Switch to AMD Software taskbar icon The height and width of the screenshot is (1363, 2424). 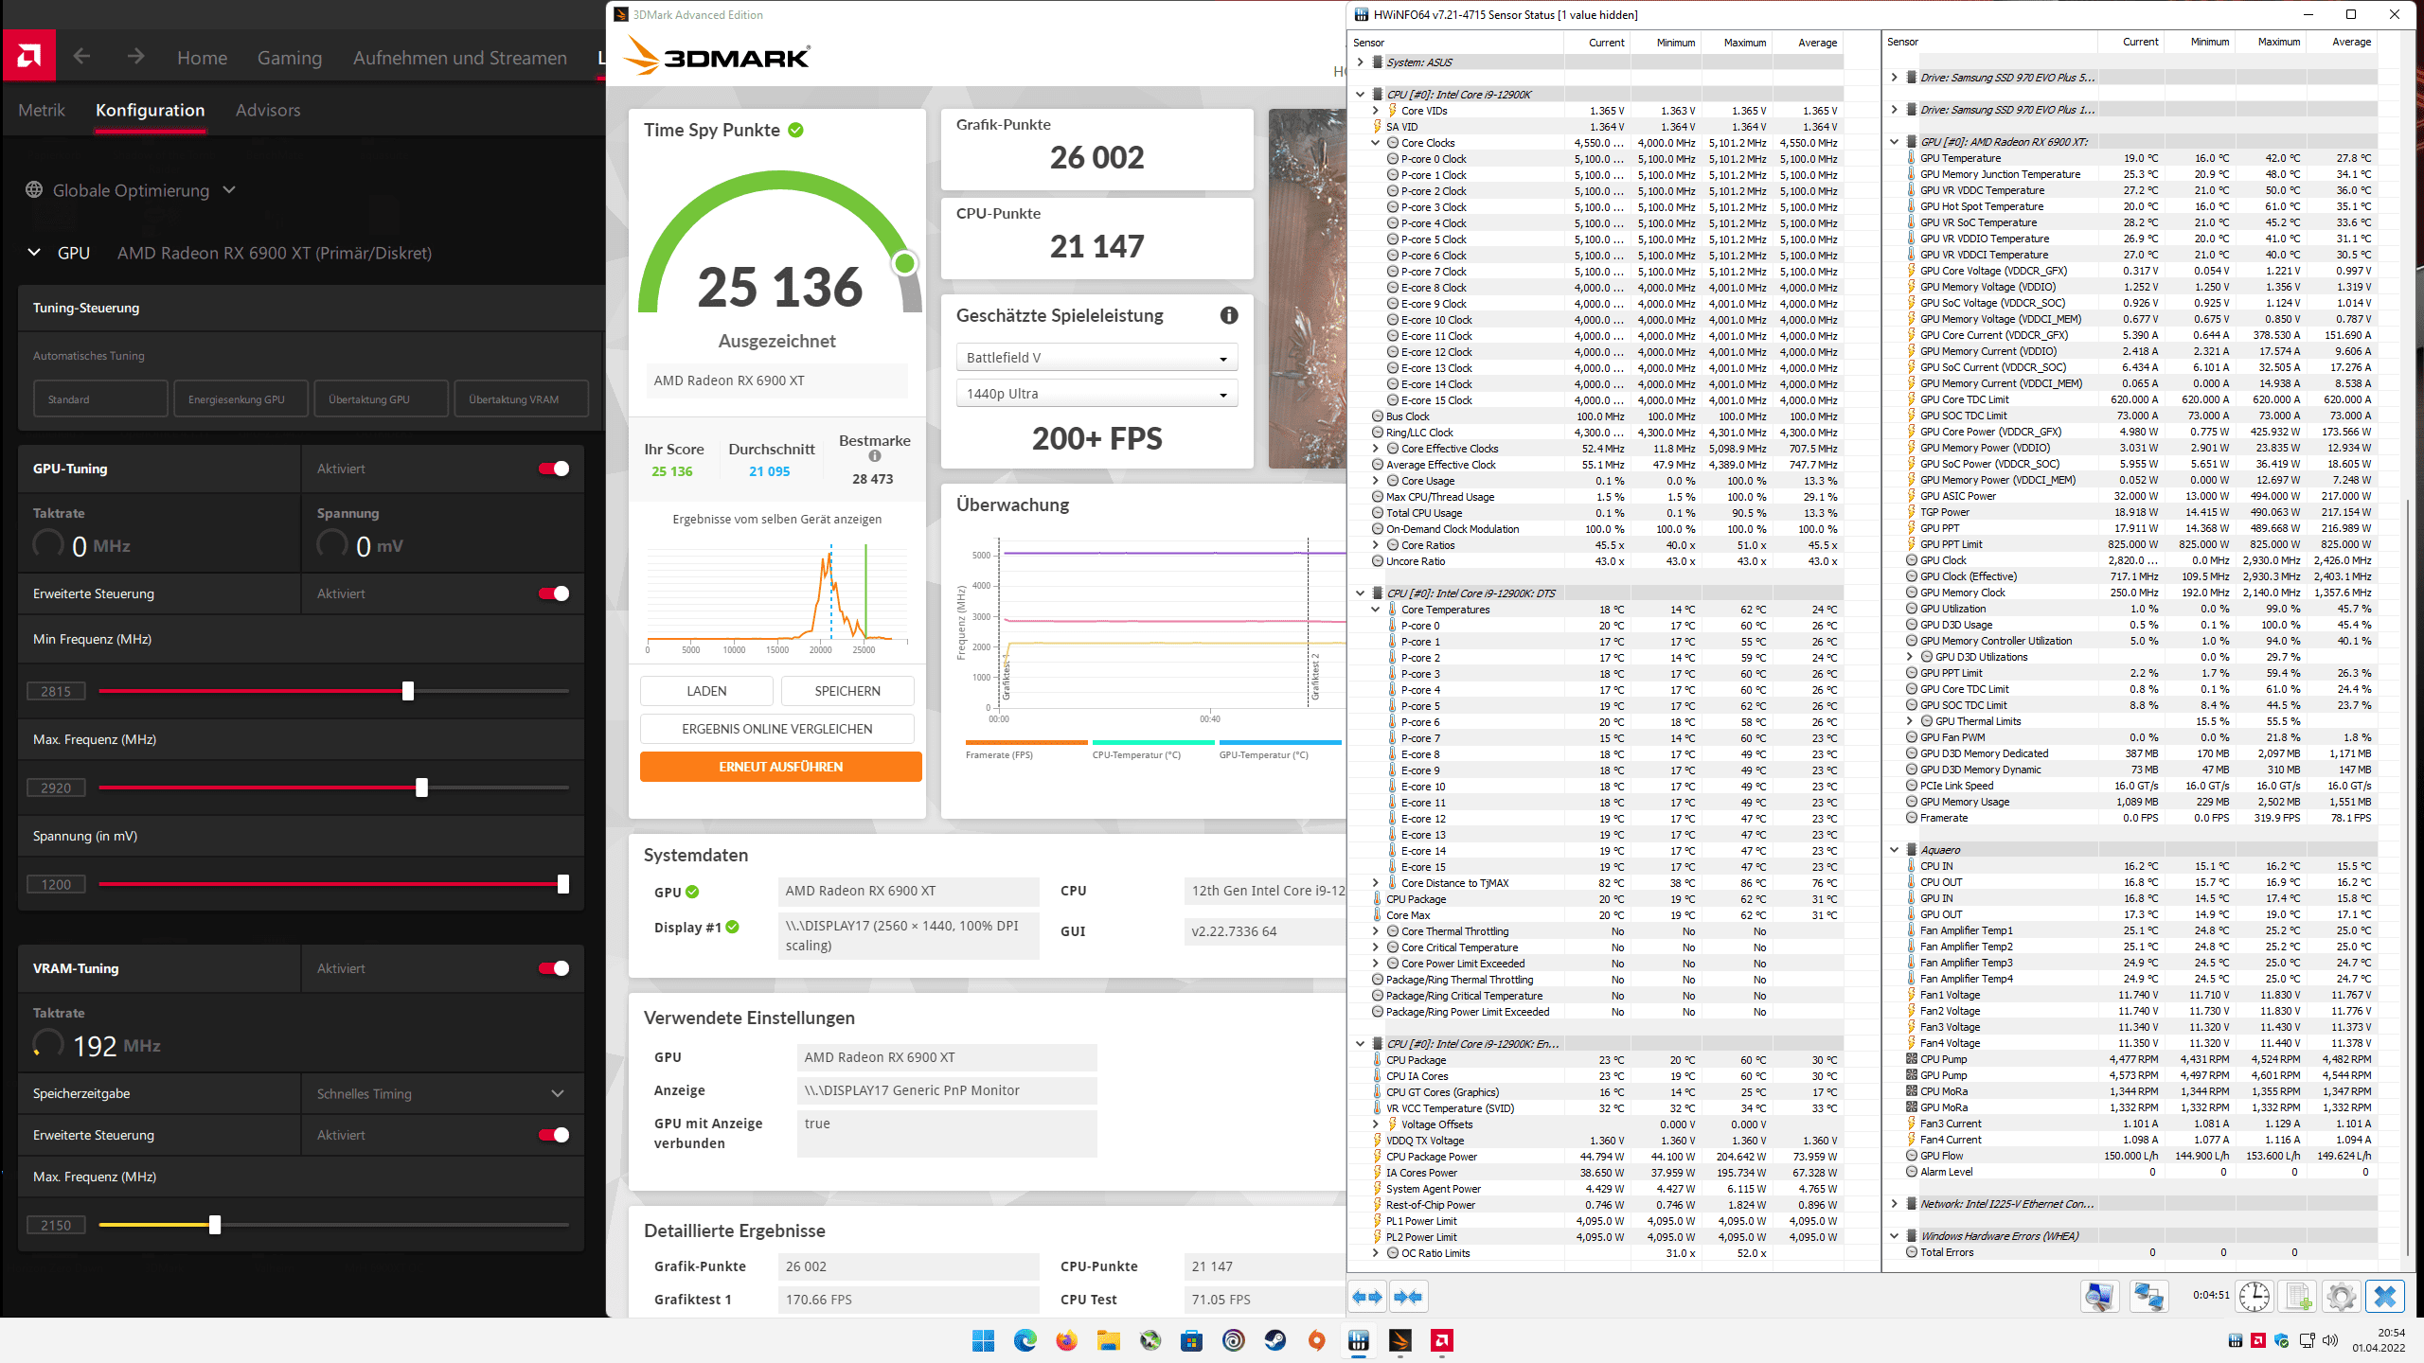click(x=1441, y=1340)
